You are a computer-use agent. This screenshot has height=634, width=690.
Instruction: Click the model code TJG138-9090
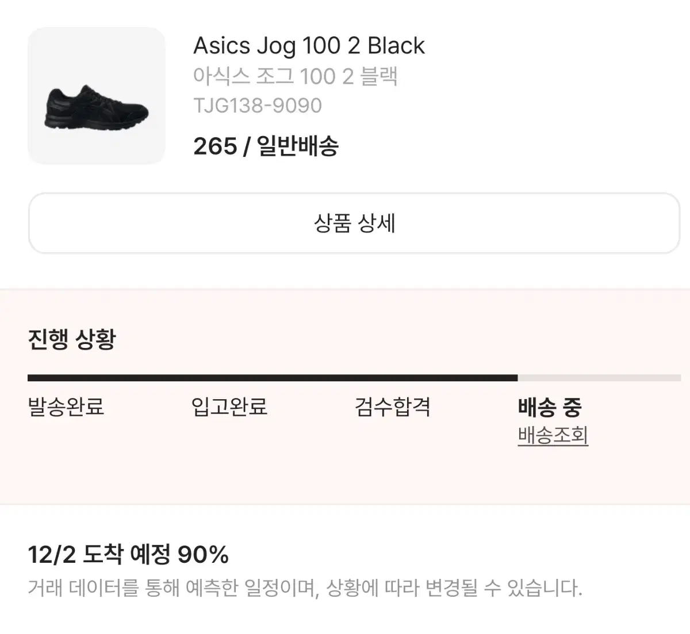click(258, 106)
